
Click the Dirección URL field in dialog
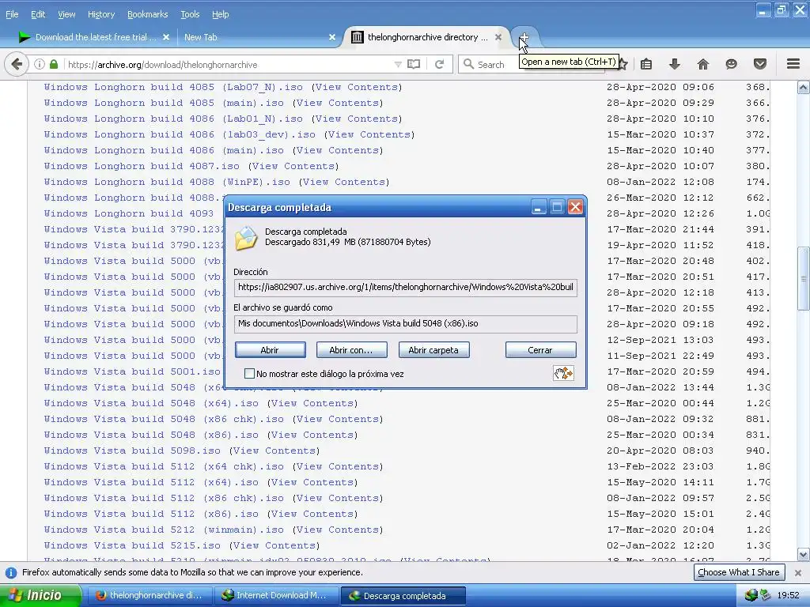pyautogui.click(x=406, y=287)
